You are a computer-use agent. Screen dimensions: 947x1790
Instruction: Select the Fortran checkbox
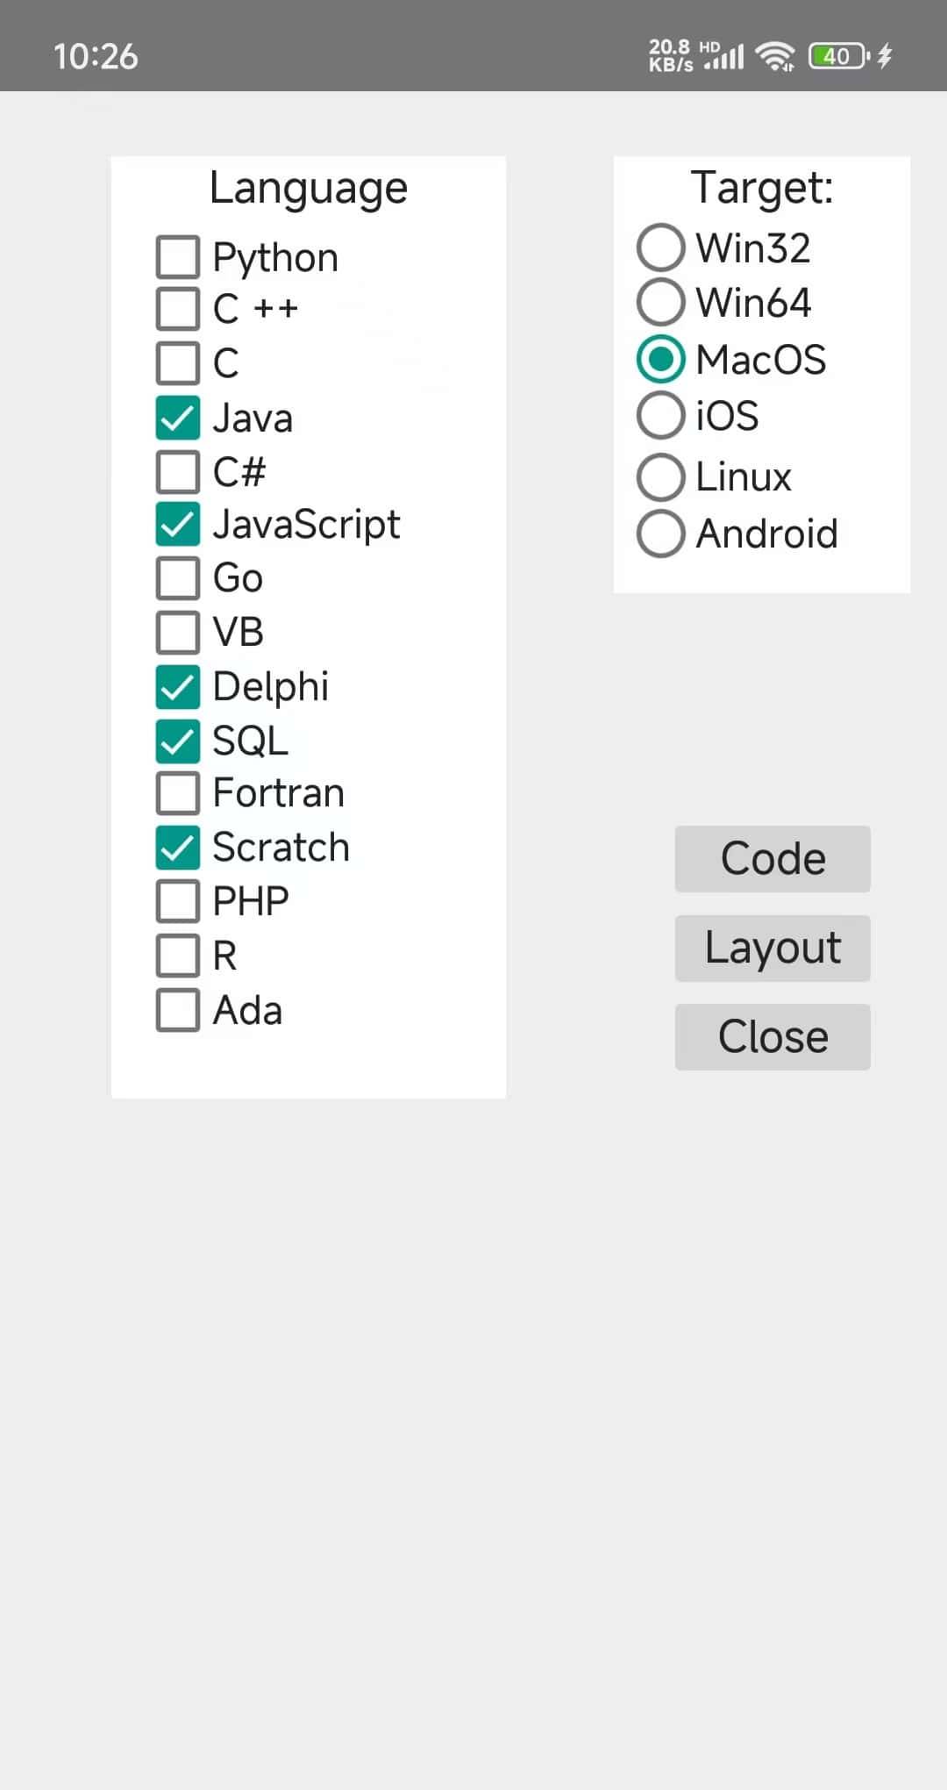click(x=178, y=793)
